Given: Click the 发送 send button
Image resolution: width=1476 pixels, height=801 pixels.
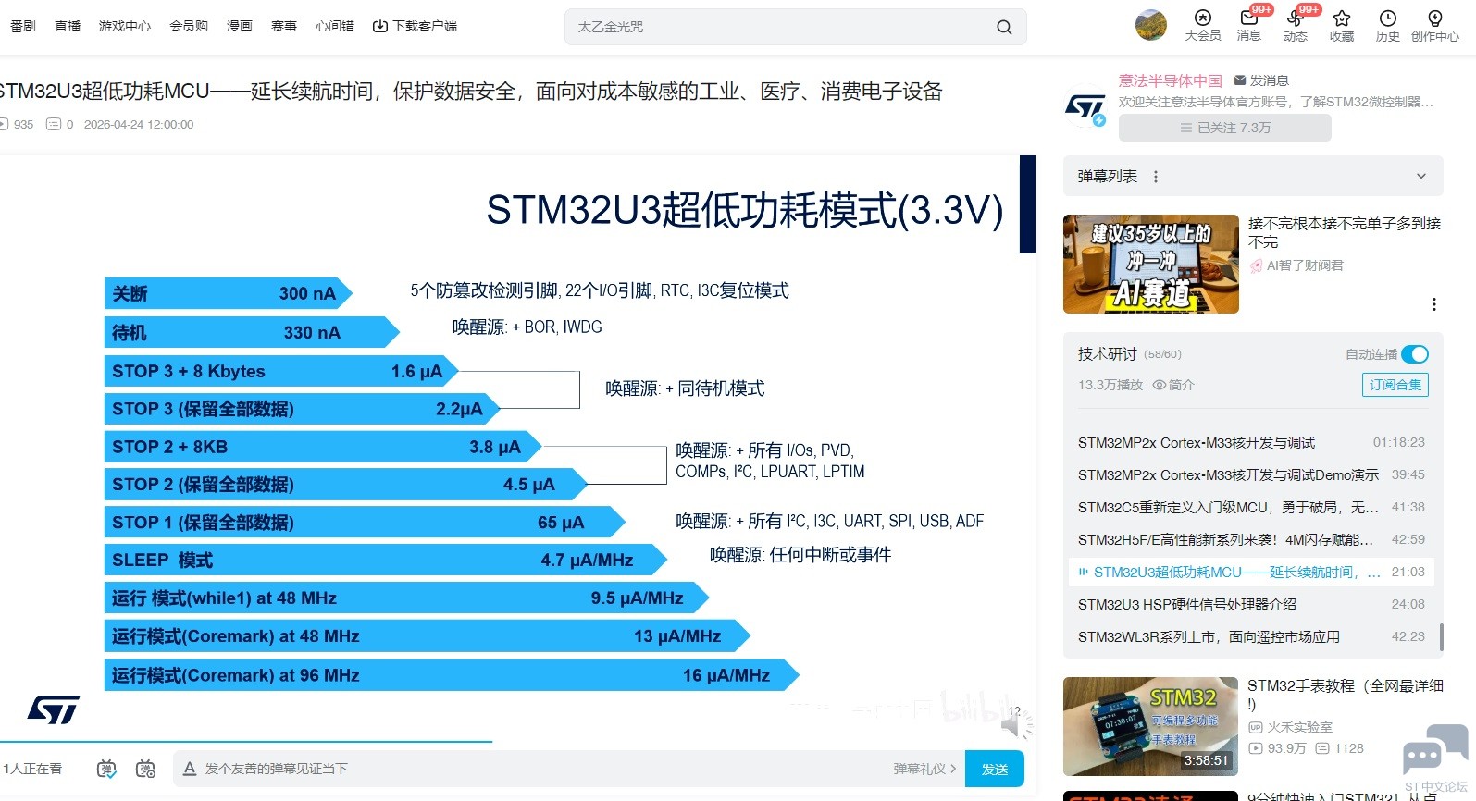Looking at the screenshot, I should pyautogui.click(x=995, y=769).
